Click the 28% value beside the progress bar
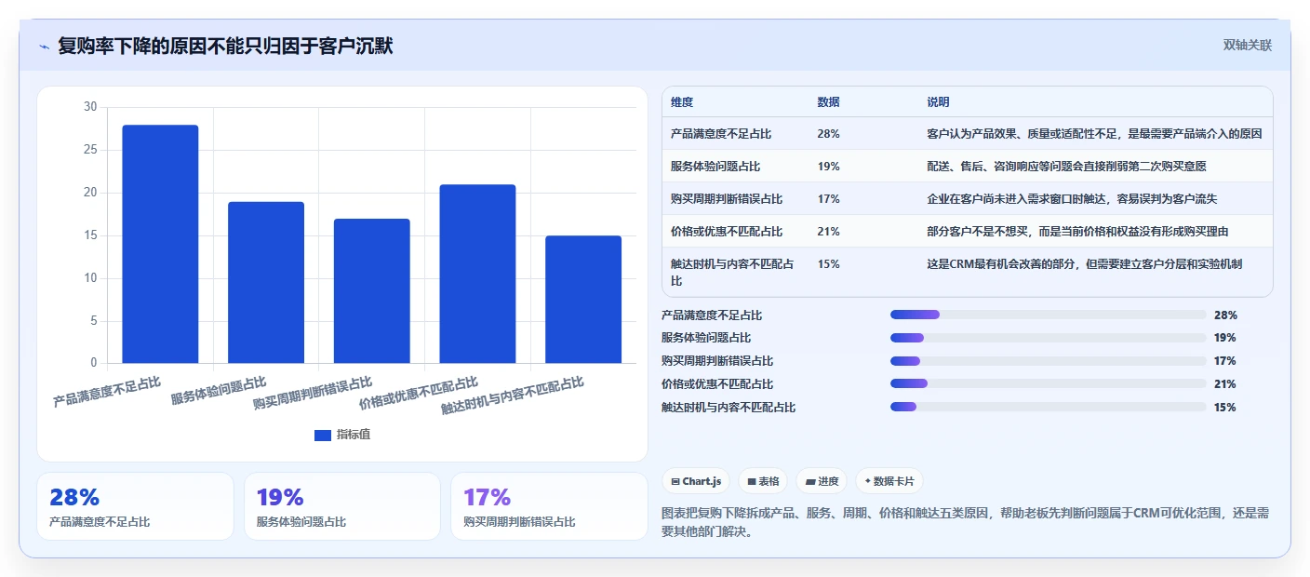The height and width of the screenshot is (577, 1310). pos(1225,315)
